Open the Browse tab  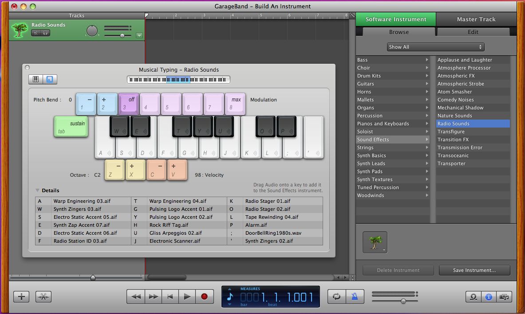point(399,32)
